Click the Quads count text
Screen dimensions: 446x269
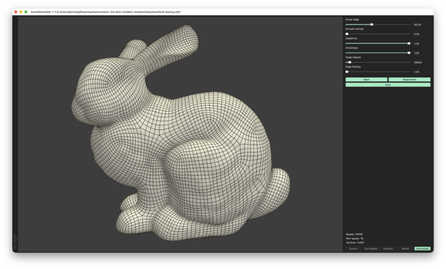(354, 234)
